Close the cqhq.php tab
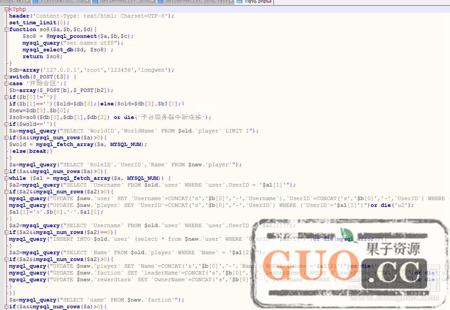Image resolution: width=450 pixels, height=310 pixels. click(x=269, y=1)
